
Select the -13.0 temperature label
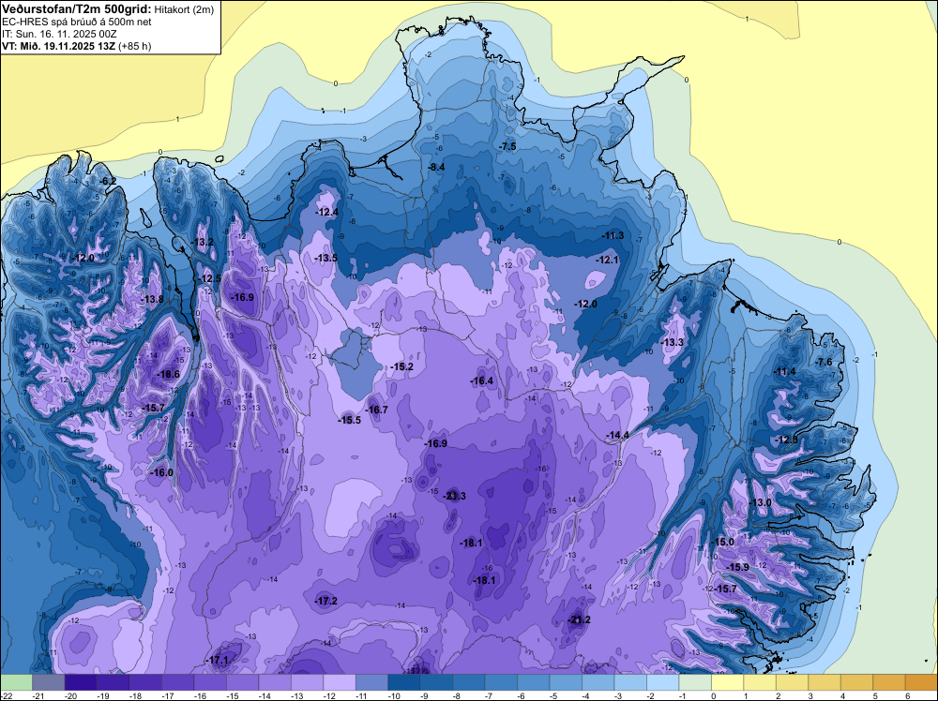pyautogui.click(x=761, y=502)
